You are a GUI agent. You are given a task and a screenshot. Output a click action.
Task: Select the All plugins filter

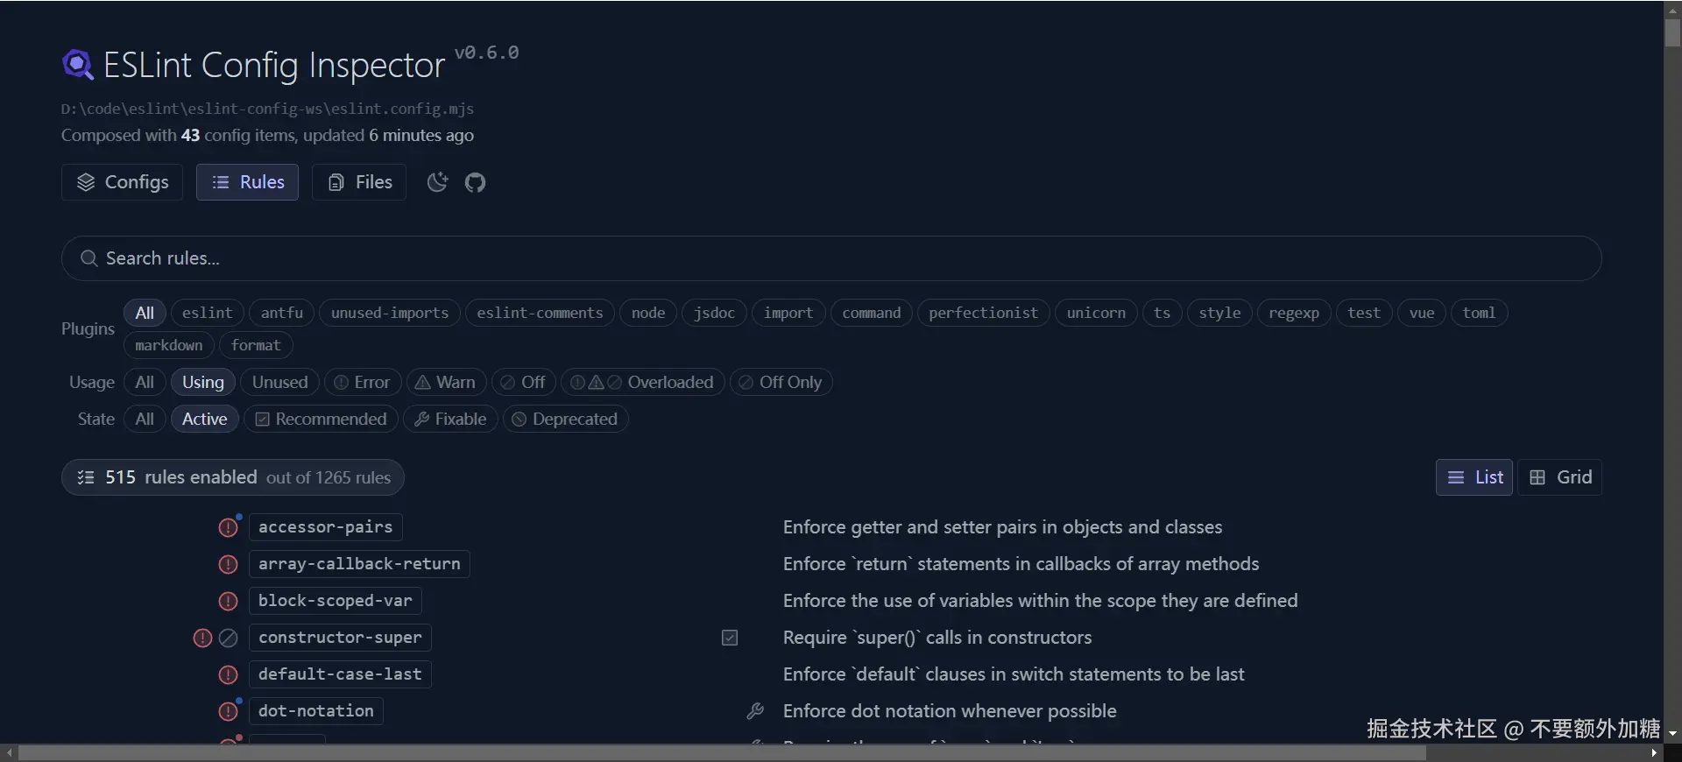click(145, 313)
